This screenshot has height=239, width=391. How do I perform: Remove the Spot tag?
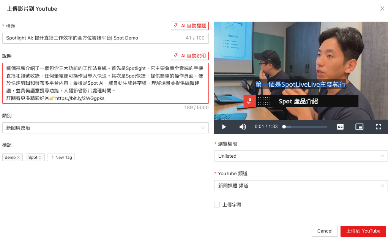(40, 157)
